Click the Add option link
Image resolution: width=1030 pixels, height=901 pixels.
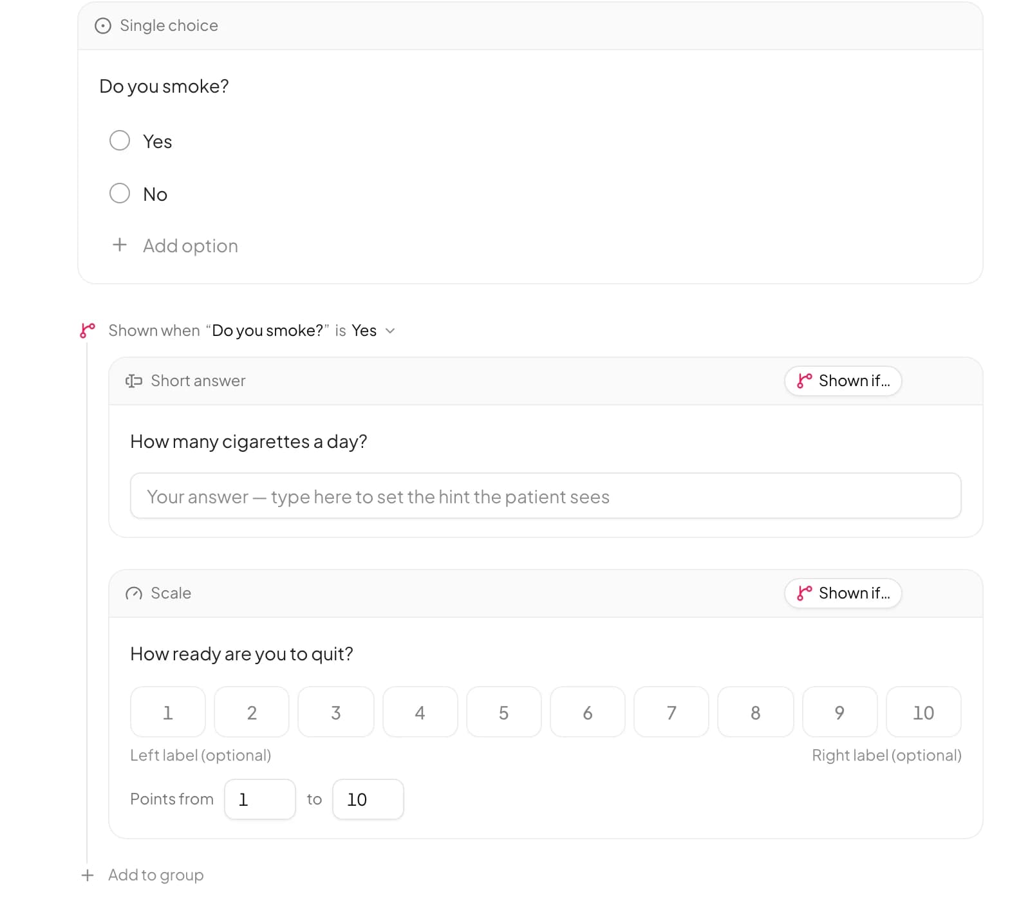pos(191,246)
